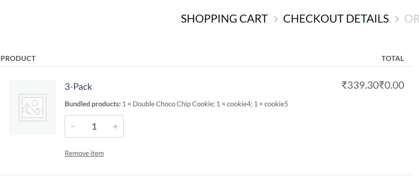Remove the 3-Pack item from cart
Image resolution: width=419 pixels, height=181 pixels.
[84, 153]
